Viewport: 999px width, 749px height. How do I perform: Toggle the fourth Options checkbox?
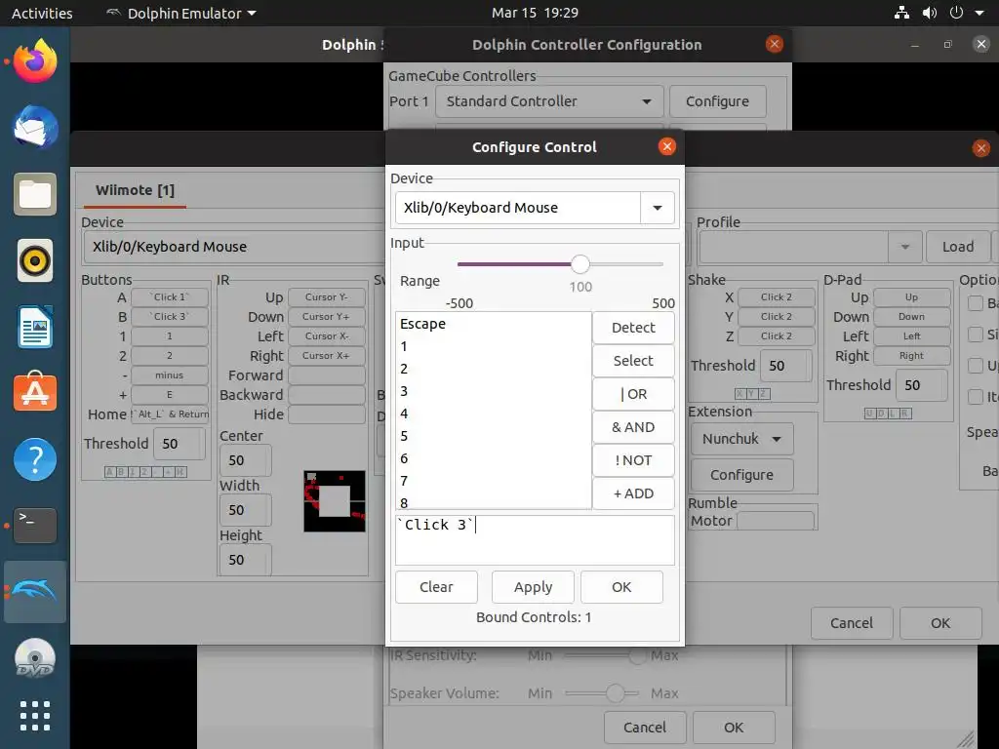(x=976, y=396)
